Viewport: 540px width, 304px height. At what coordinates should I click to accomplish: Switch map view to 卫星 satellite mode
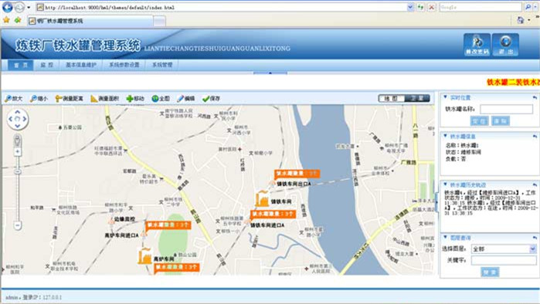pos(416,98)
